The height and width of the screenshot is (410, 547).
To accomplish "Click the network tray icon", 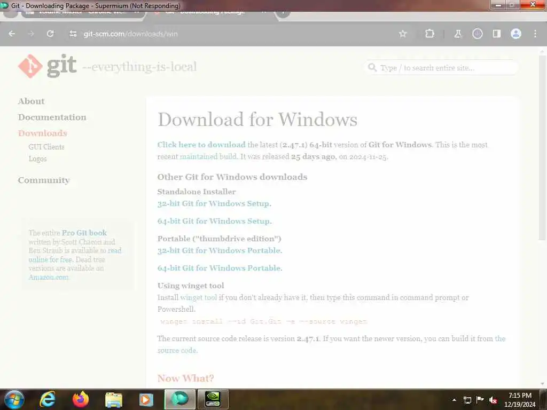I will [467, 400].
